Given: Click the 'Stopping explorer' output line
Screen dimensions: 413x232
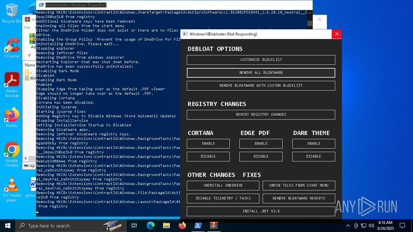Looking at the screenshot, I should pyautogui.click(x=55, y=48).
